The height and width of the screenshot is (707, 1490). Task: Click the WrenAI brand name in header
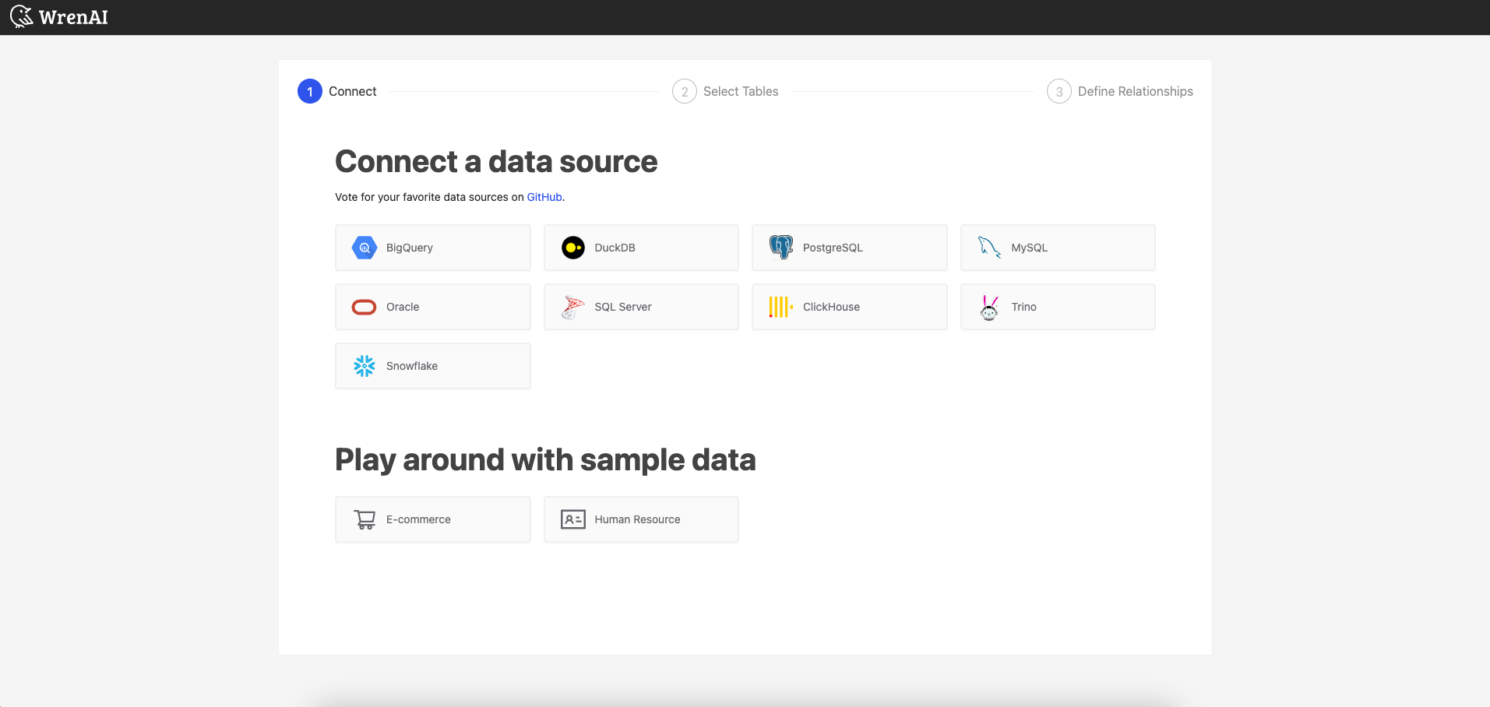pos(73,17)
